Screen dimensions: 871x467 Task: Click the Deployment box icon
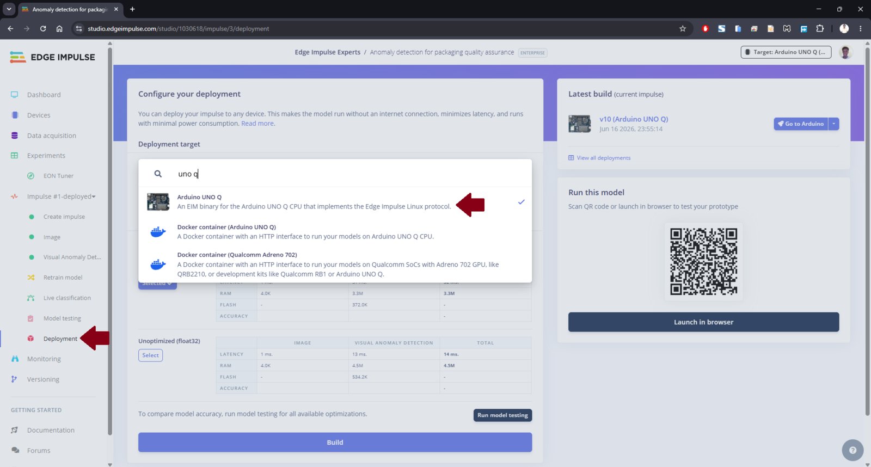(x=31, y=339)
